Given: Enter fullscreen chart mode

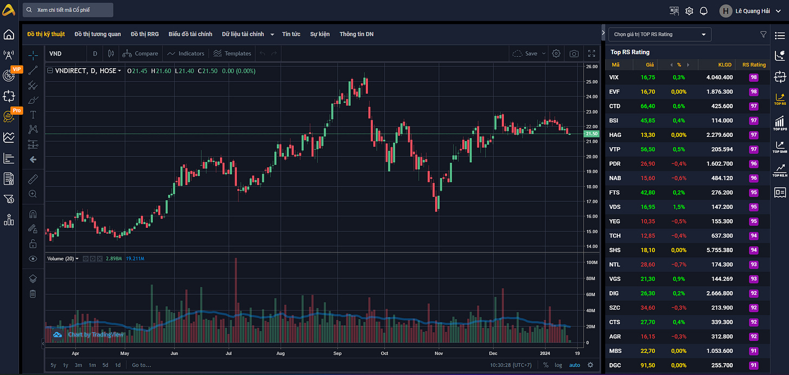Looking at the screenshot, I should 592,54.
